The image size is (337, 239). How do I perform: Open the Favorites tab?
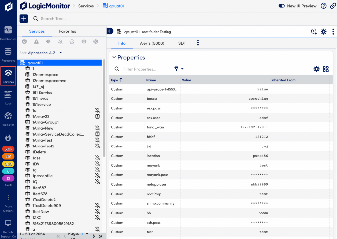click(67, 31)
